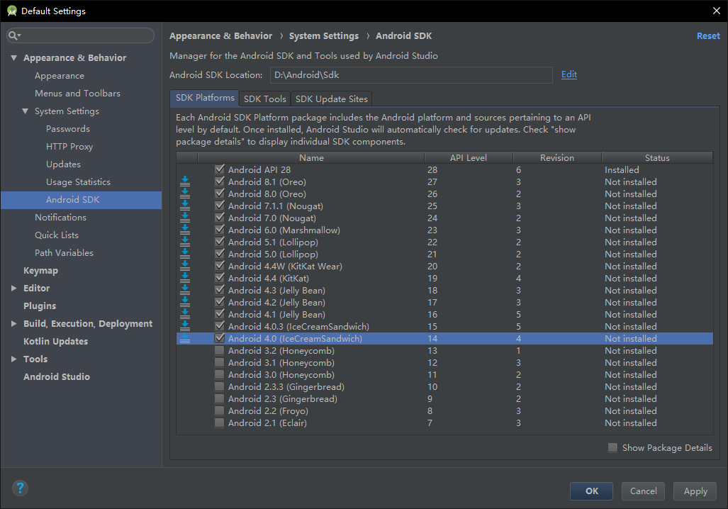Uncheck Android 8.1 (Oreo) checkbox
Viewport: 728px width, 509px height.
point(220,181)
